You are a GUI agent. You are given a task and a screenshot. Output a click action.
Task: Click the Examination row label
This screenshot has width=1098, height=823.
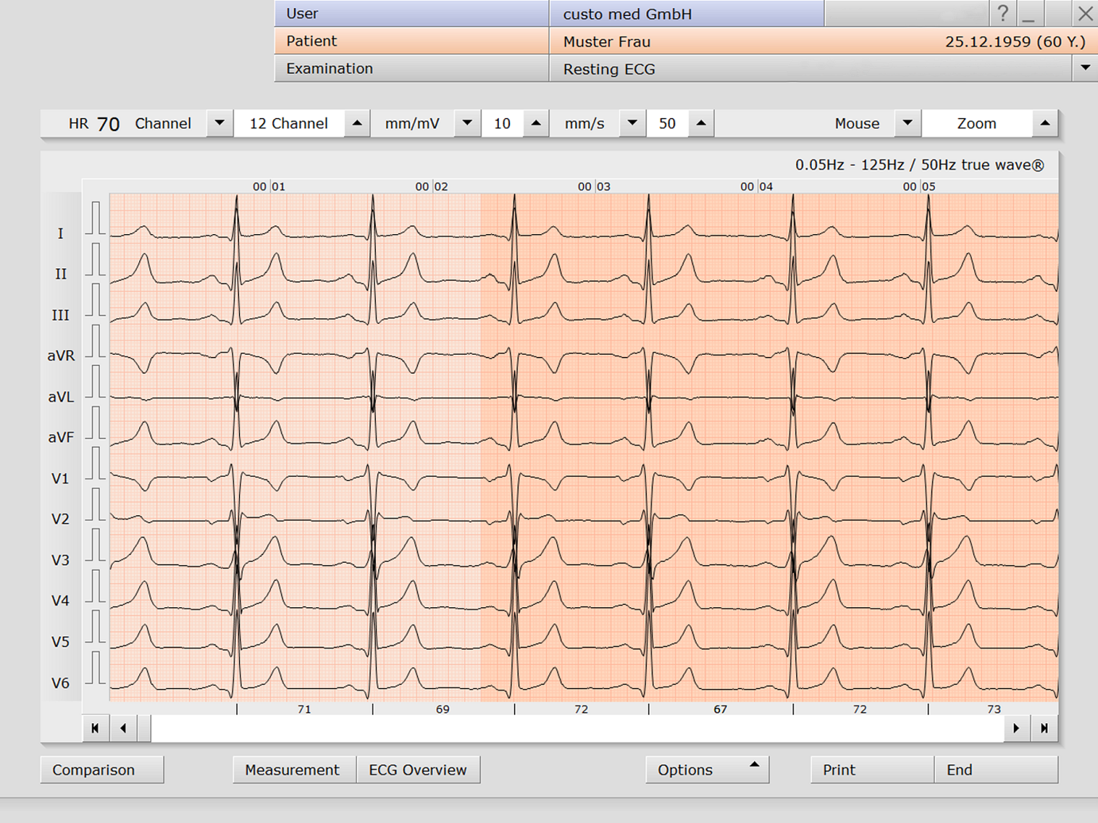(x=412, y=68)
